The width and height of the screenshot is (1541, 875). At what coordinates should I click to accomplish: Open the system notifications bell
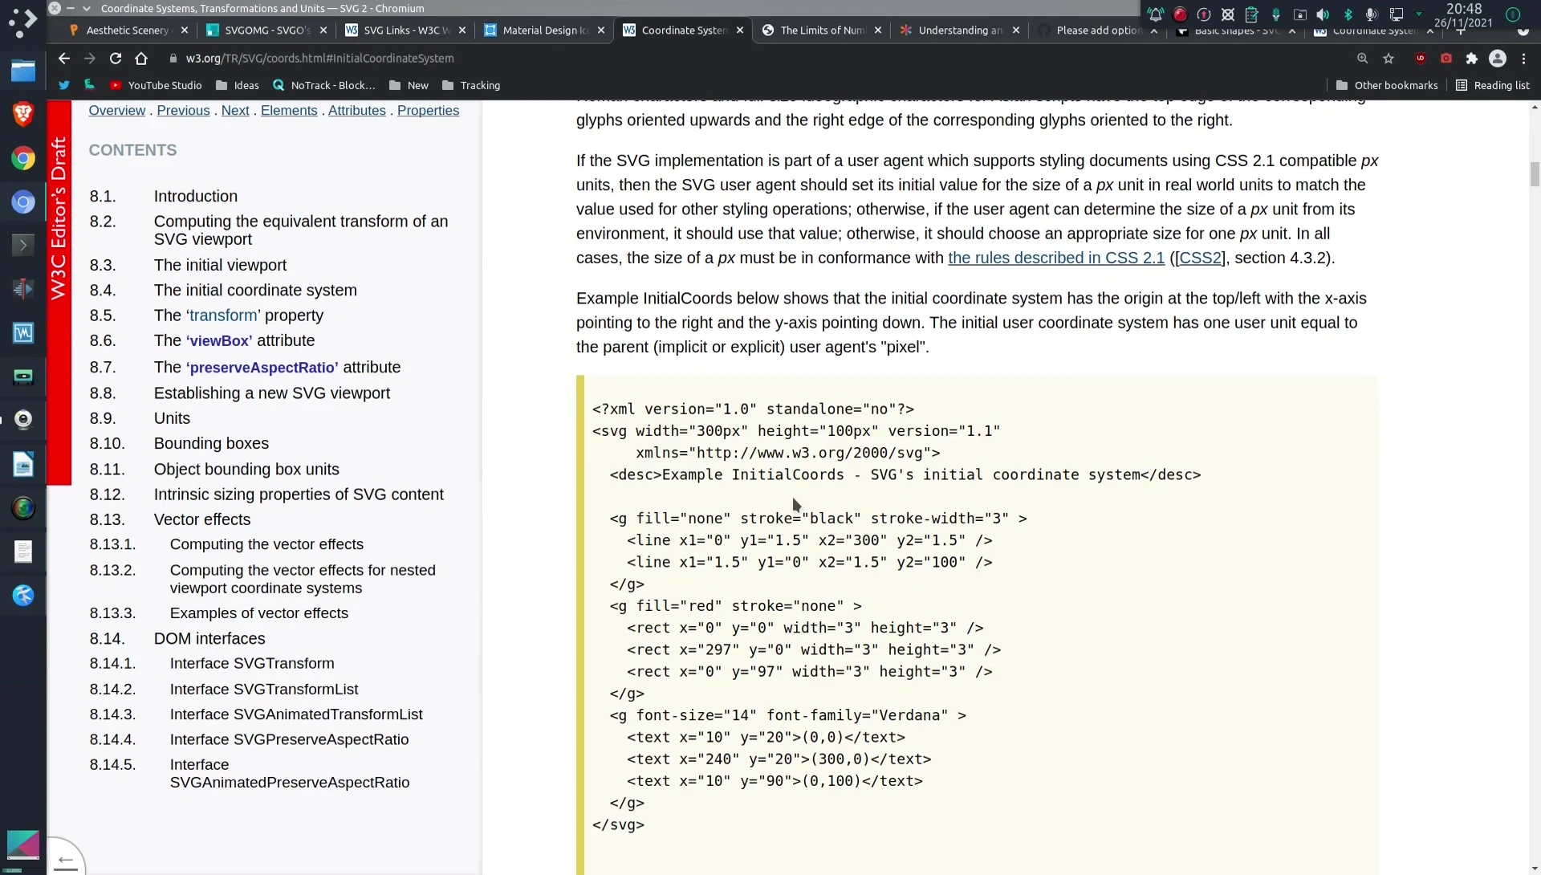point(1156,14)
